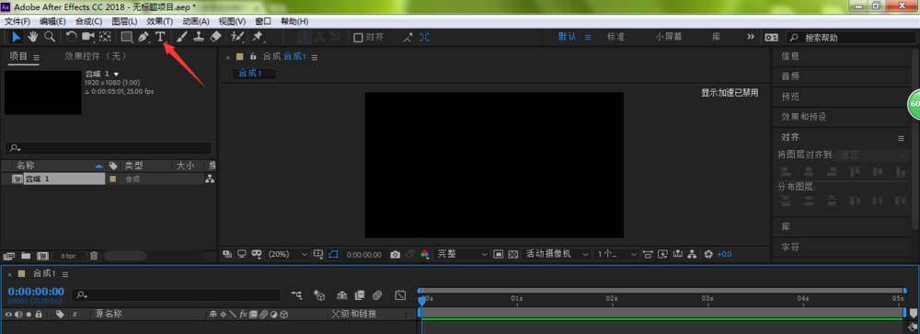The height and width of the screenshot is (334, 920).
Task: Select the Puppet Pin tool
Action: tap(258, 37)
